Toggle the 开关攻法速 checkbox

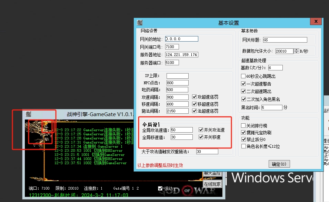click(201, 130)
